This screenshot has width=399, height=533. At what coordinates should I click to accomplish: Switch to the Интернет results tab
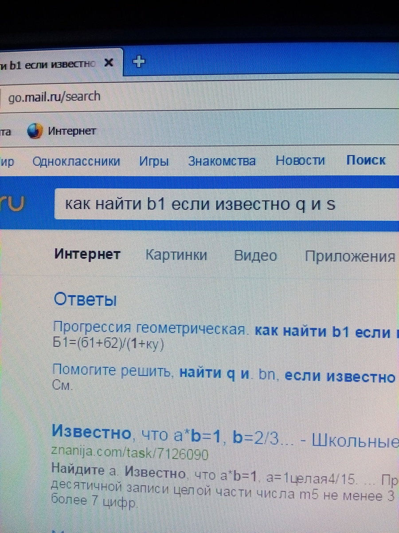[87, 255]
